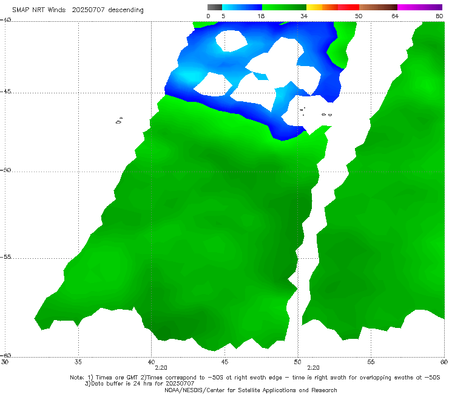
Task: Click the '2:20' time under longitude 40
Action: pyautogui.click(x=161, y=368)
